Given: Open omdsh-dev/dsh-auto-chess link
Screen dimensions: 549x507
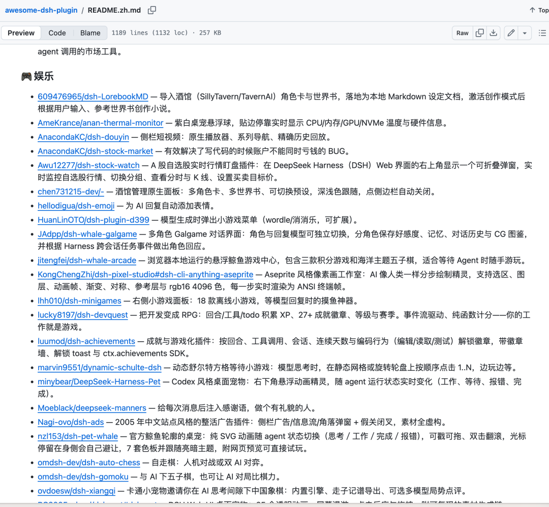Looking at the screenshot, I should [x=89, y=462].
